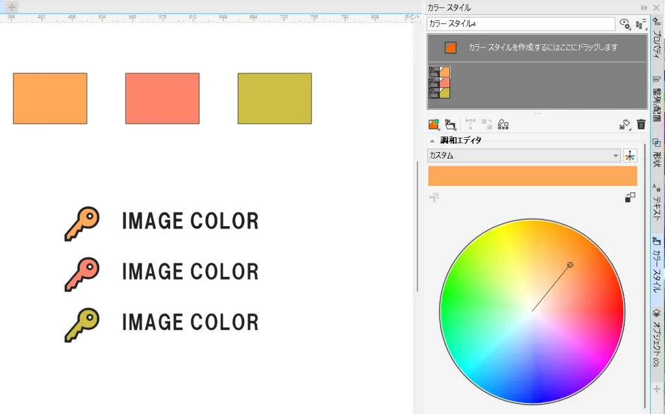Open the panel options icon at the panel's top right
The height and width of the screenshot is (414, 665).
click(x=639, y=23)
